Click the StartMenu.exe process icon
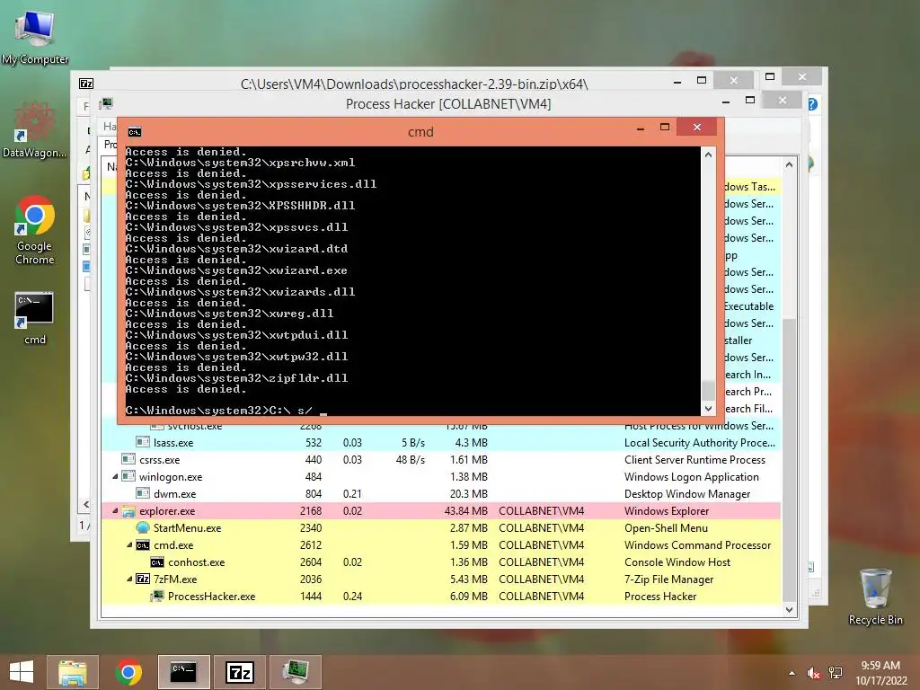Image resolution: width=920 pixels, height=690 pixels. click(x=143, y=527)
